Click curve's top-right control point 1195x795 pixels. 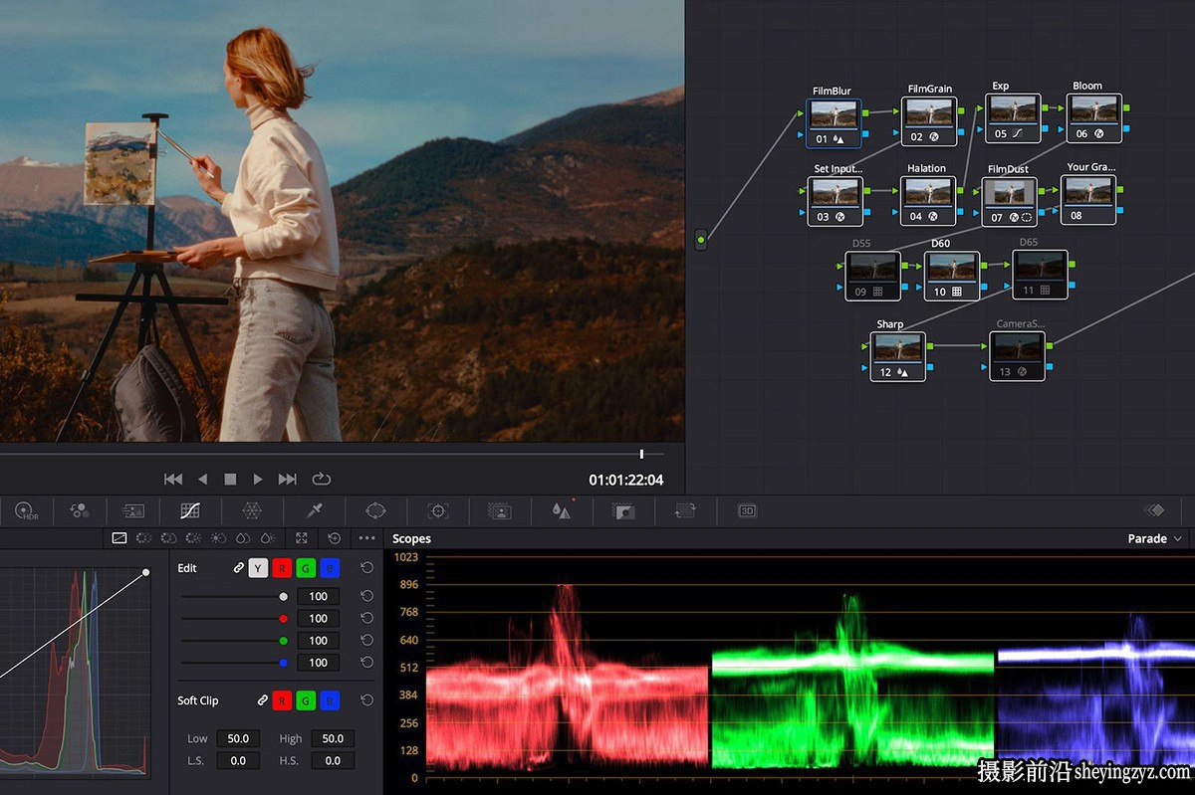pyautogui.click(x=146, y=572)
